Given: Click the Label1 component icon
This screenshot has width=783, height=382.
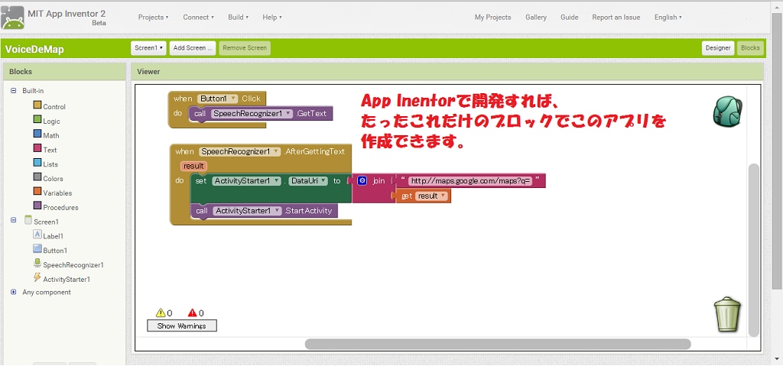Looking at the screenshot, I should [37, 234].
